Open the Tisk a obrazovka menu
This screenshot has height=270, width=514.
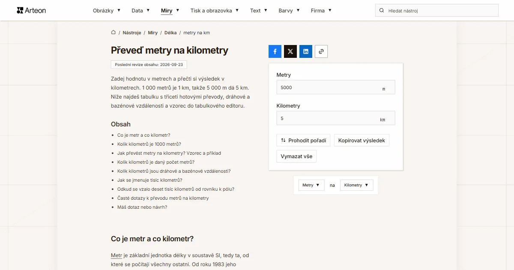[x=215, y=10]
